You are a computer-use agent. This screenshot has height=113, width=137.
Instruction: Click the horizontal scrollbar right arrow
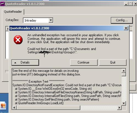119,107
